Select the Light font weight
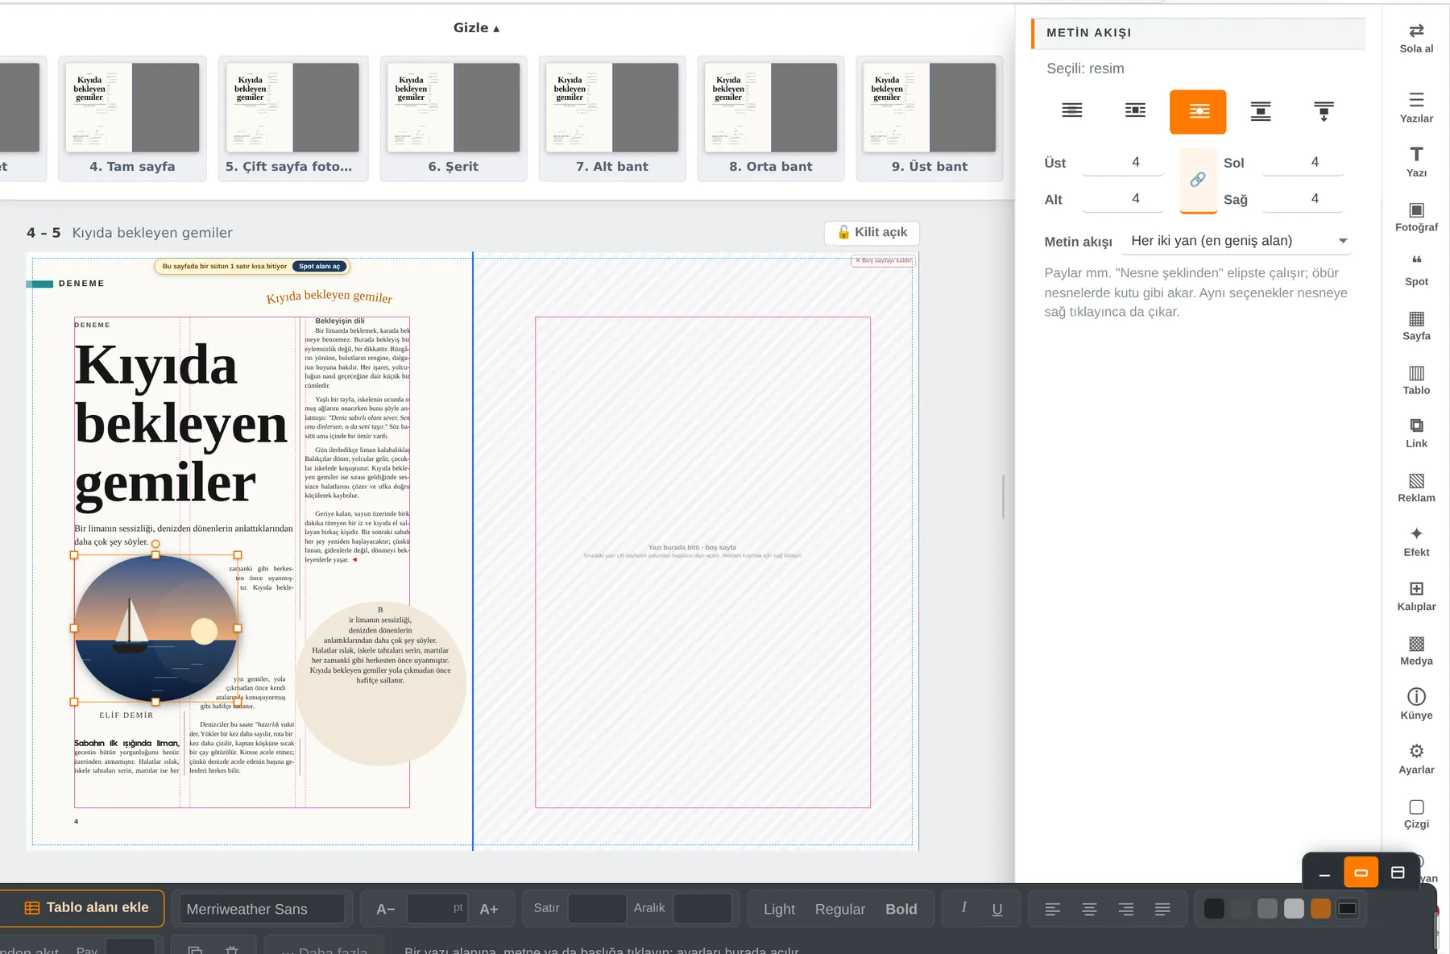1450x954 pixels. pos(779,909)
